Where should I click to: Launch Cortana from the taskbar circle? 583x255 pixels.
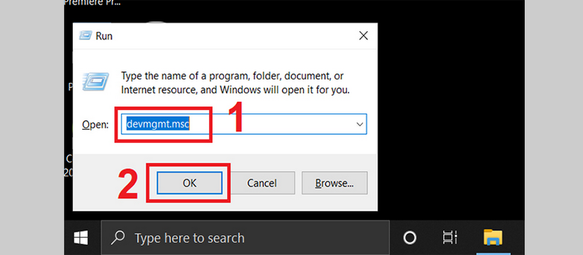point(410,237)
